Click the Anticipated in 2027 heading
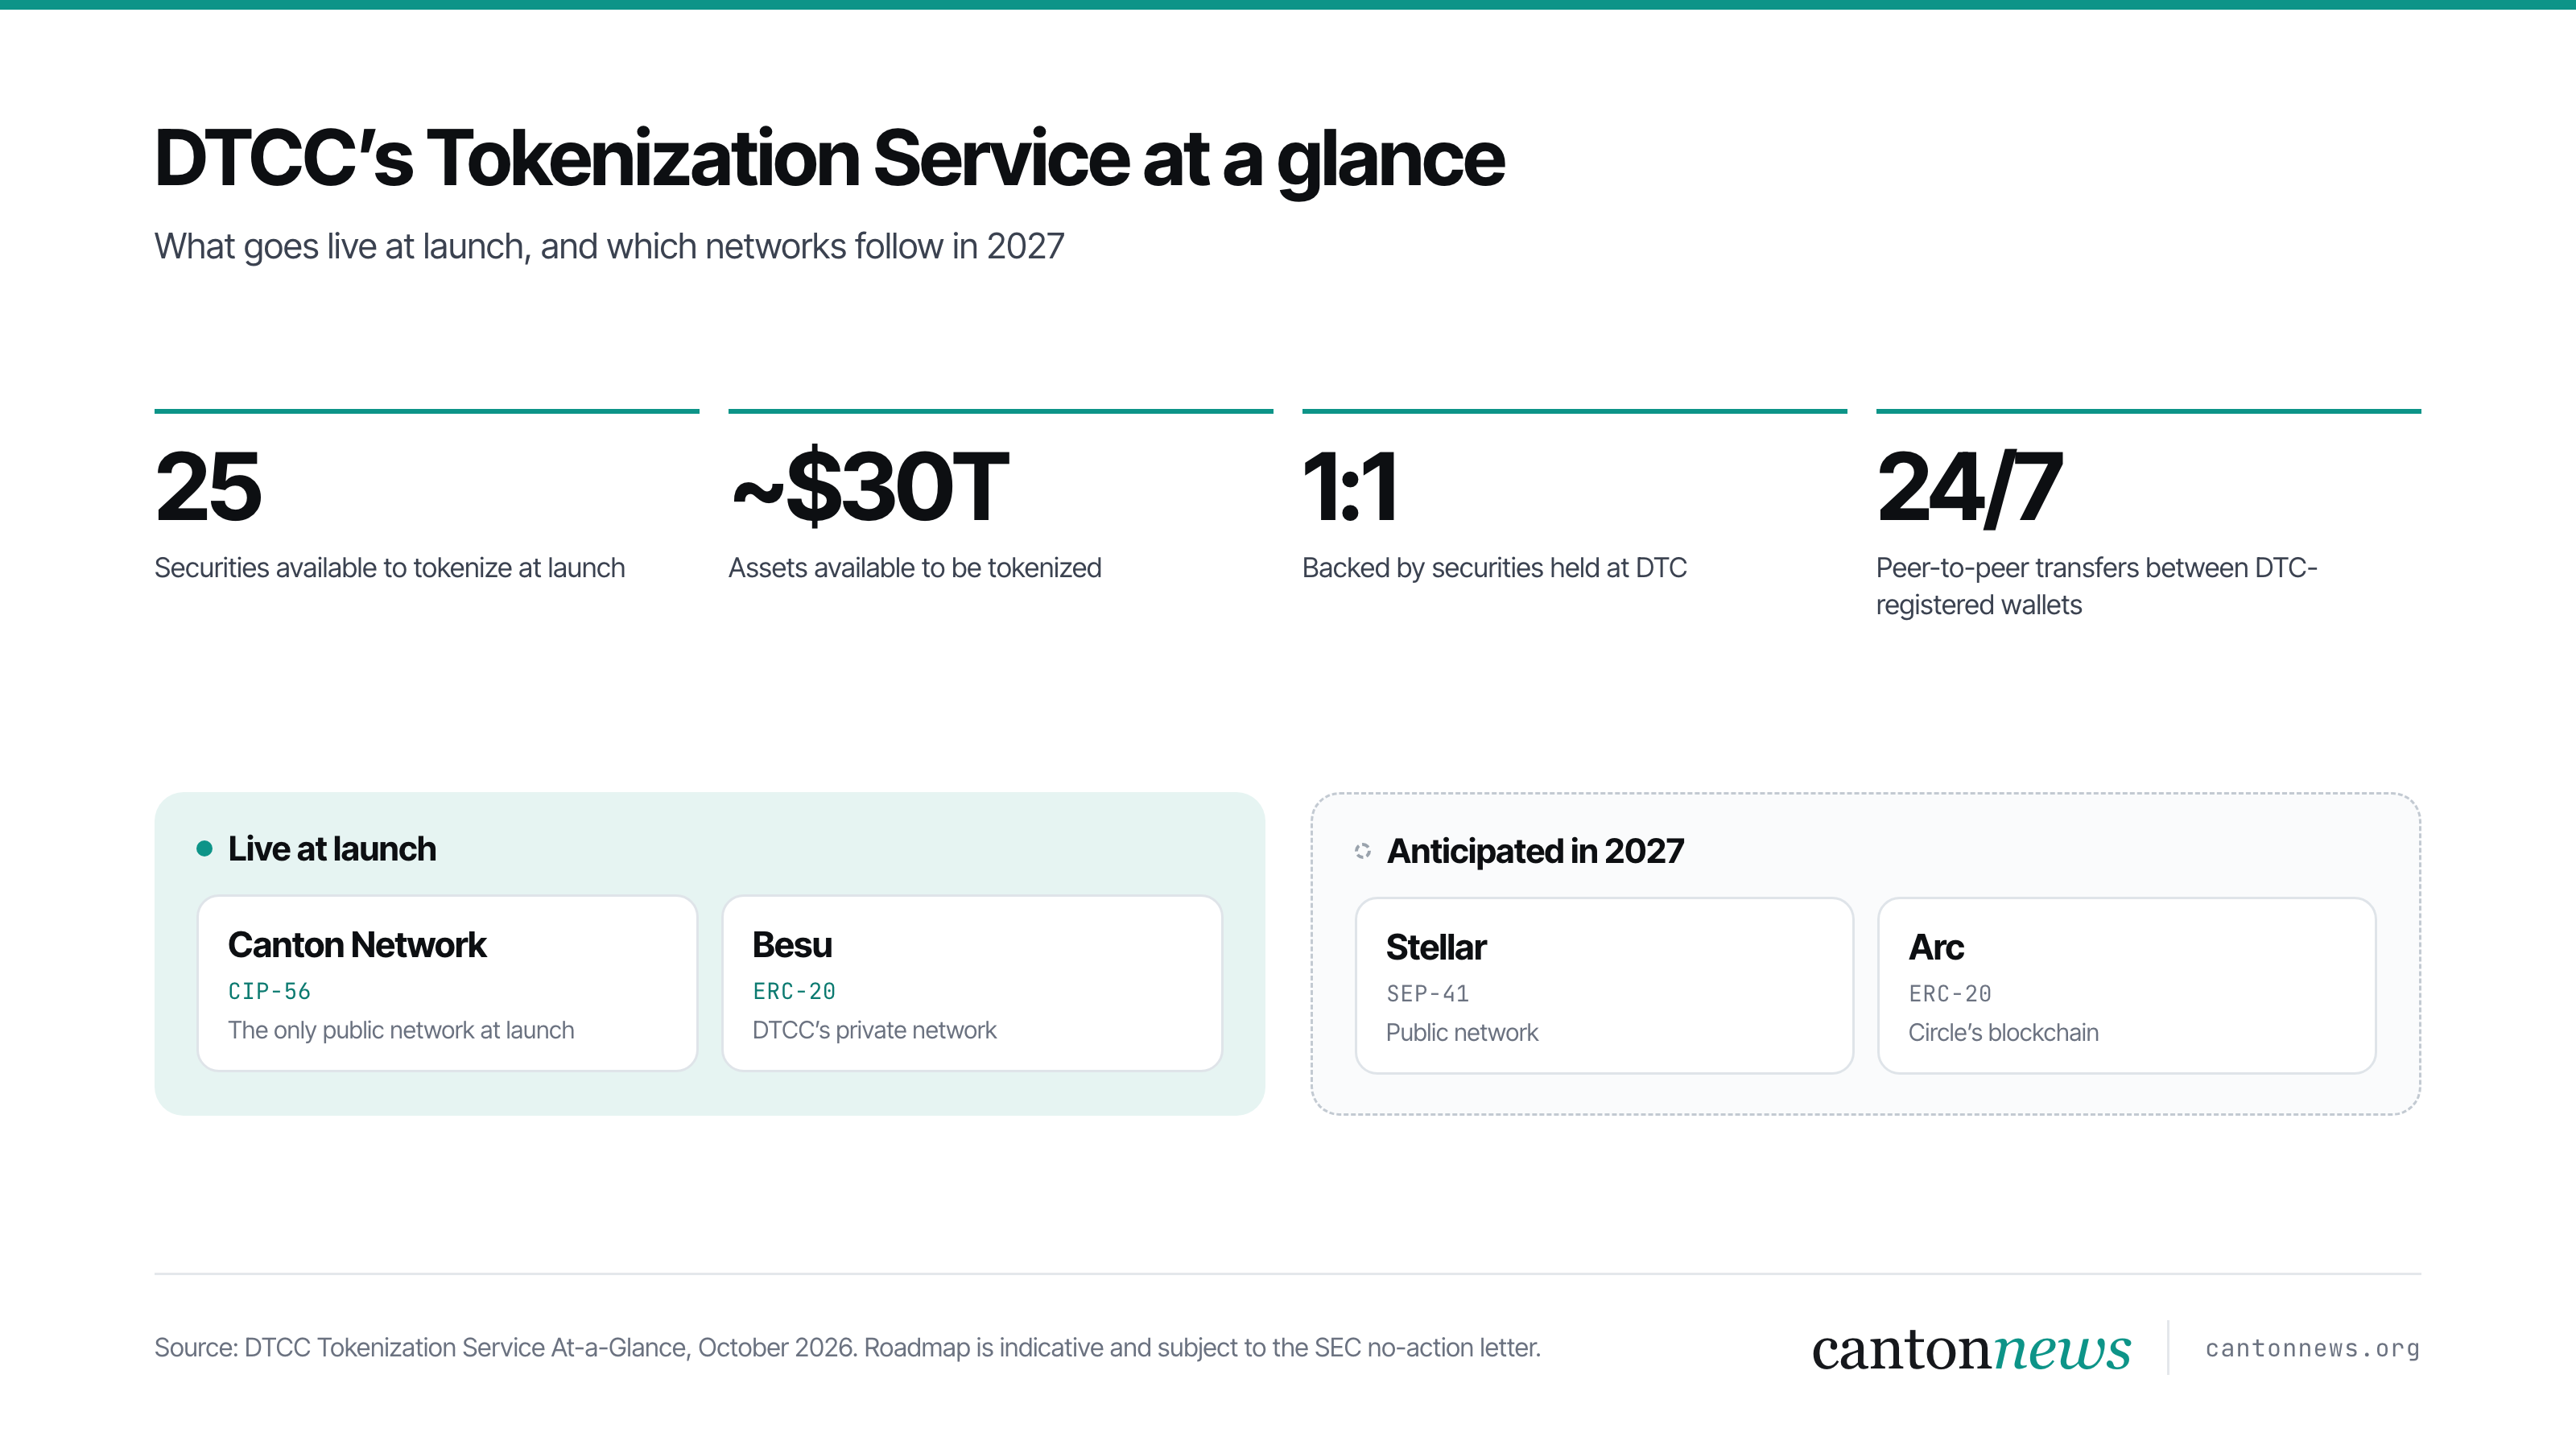This screenshot has height=1449, width=2576. pos(1535,851)
